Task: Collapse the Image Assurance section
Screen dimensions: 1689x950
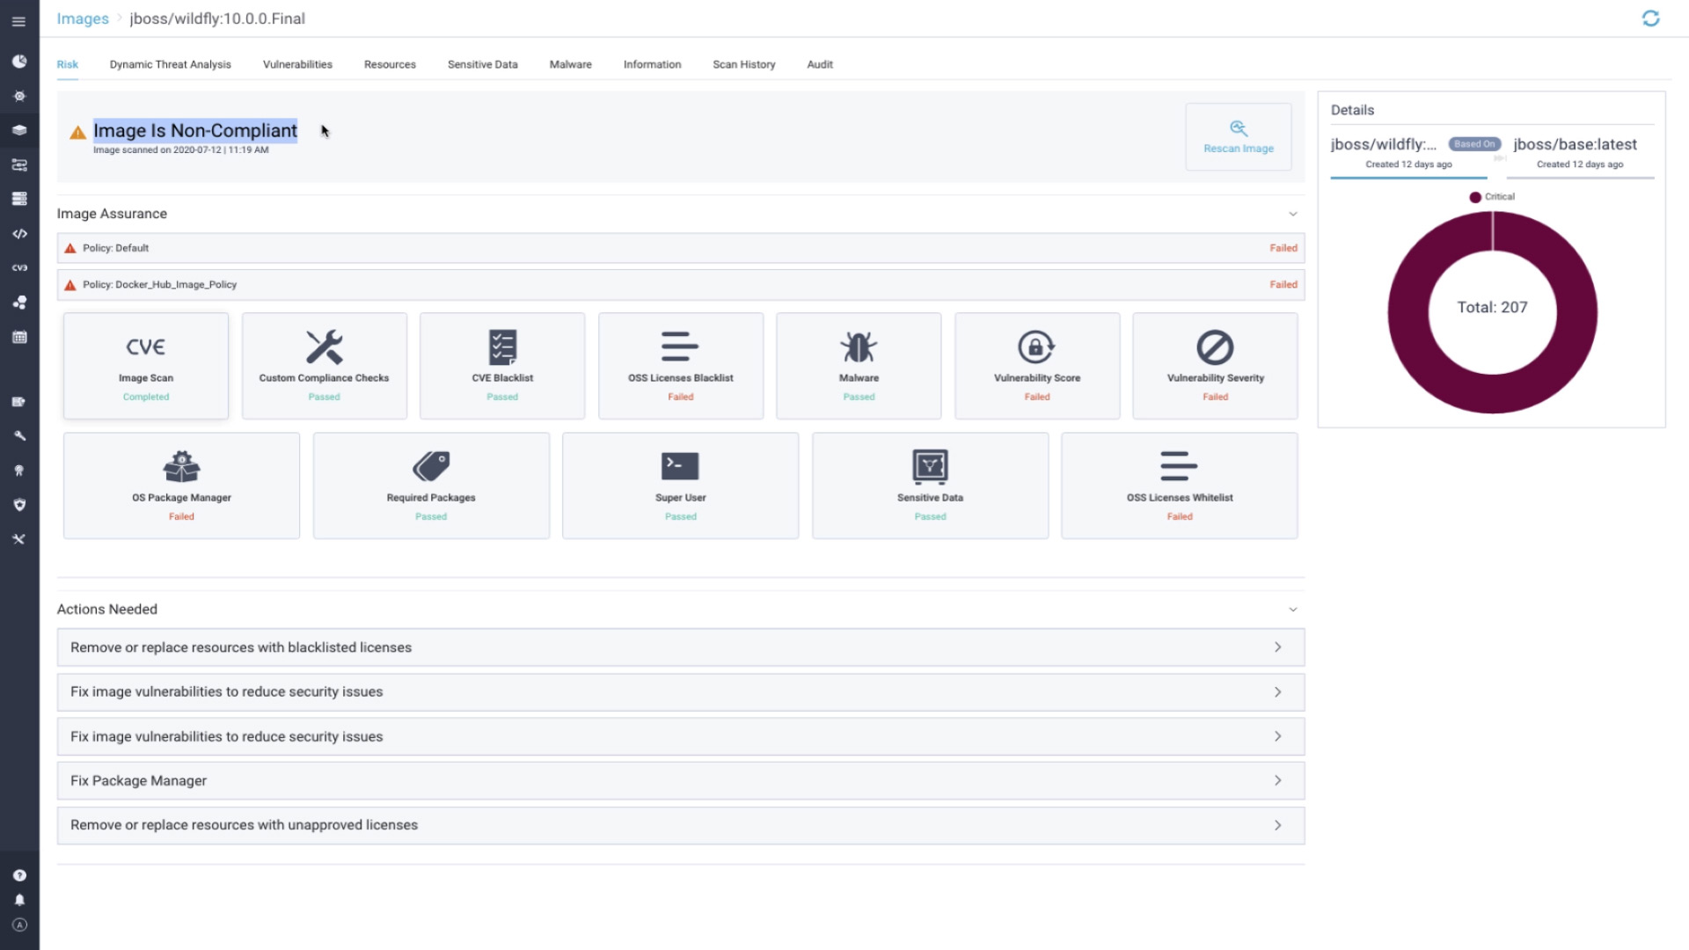Action: click(1293, 214)
